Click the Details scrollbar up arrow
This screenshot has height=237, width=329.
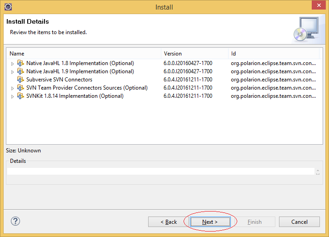point(318,171)
